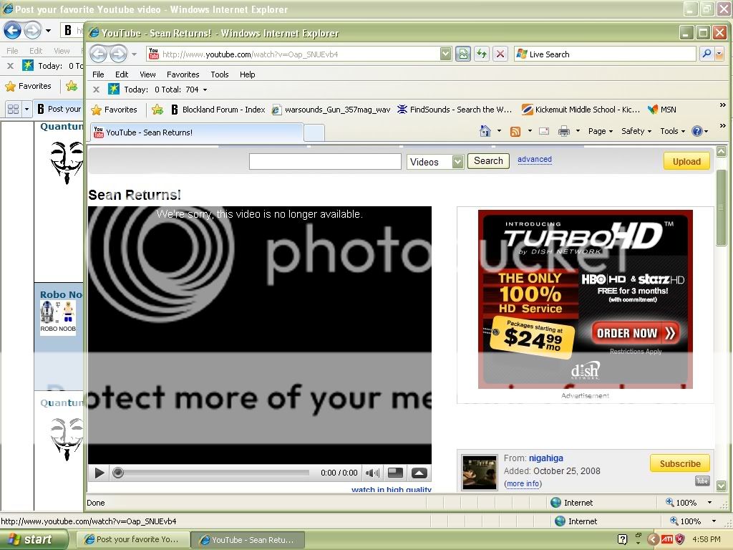The height and width of the screenshot is (550, 733).
Task: Click Favorites star button in the background window
Action: (x=28, y=86)
